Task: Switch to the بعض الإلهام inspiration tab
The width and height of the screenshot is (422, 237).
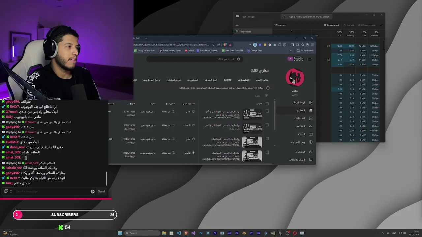Action: [262, 80]
